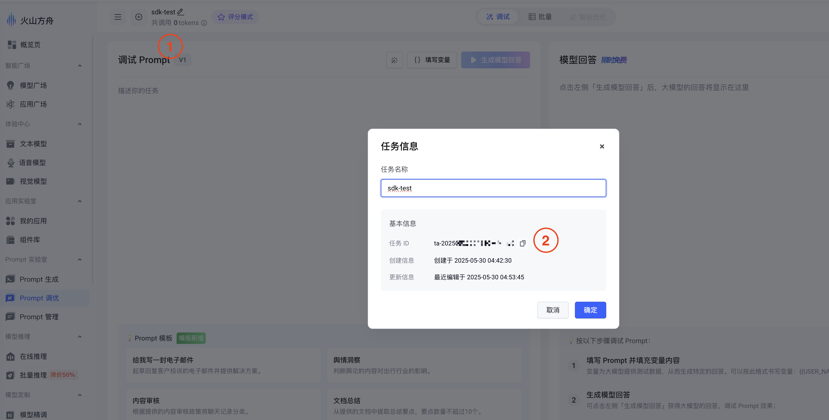Open 模型广场 in sidebar
This screenshot has height=420, width=829.
(44, 85)
